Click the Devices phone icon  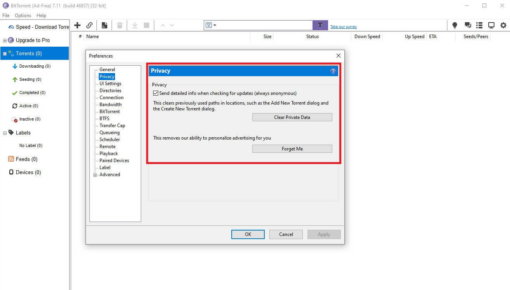pos(11,172)
